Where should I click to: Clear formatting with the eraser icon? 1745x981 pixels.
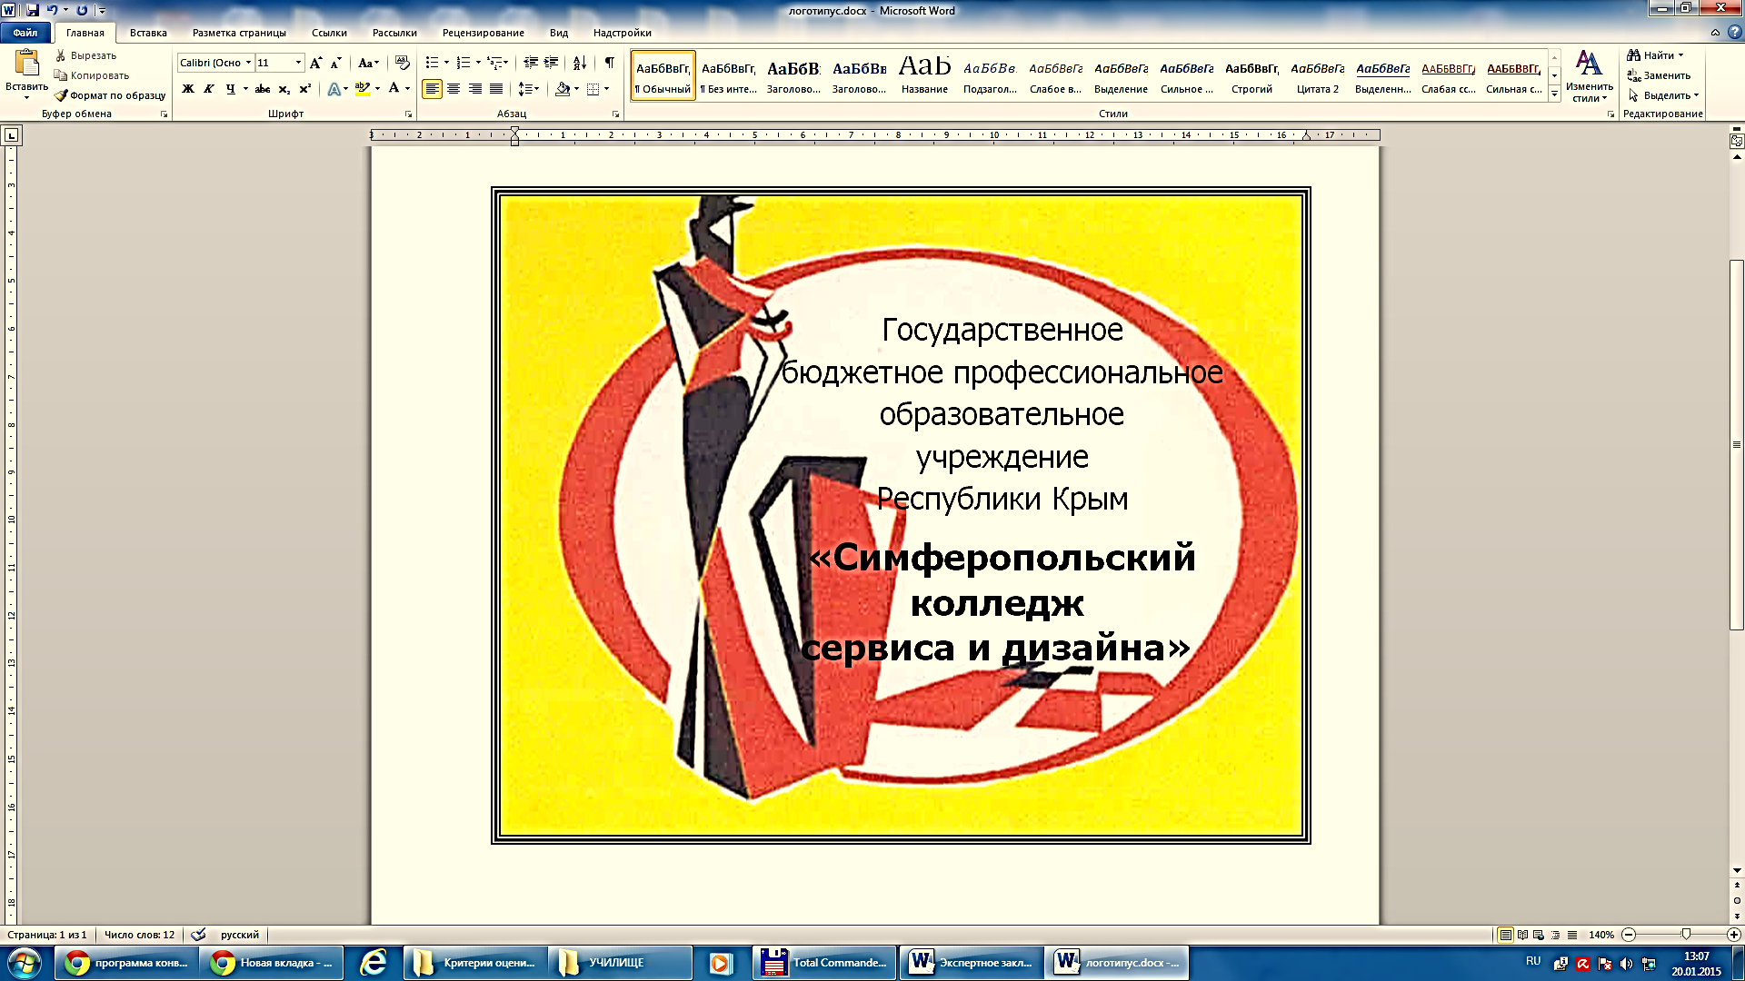pyautogui.click(x=403, y=63)
